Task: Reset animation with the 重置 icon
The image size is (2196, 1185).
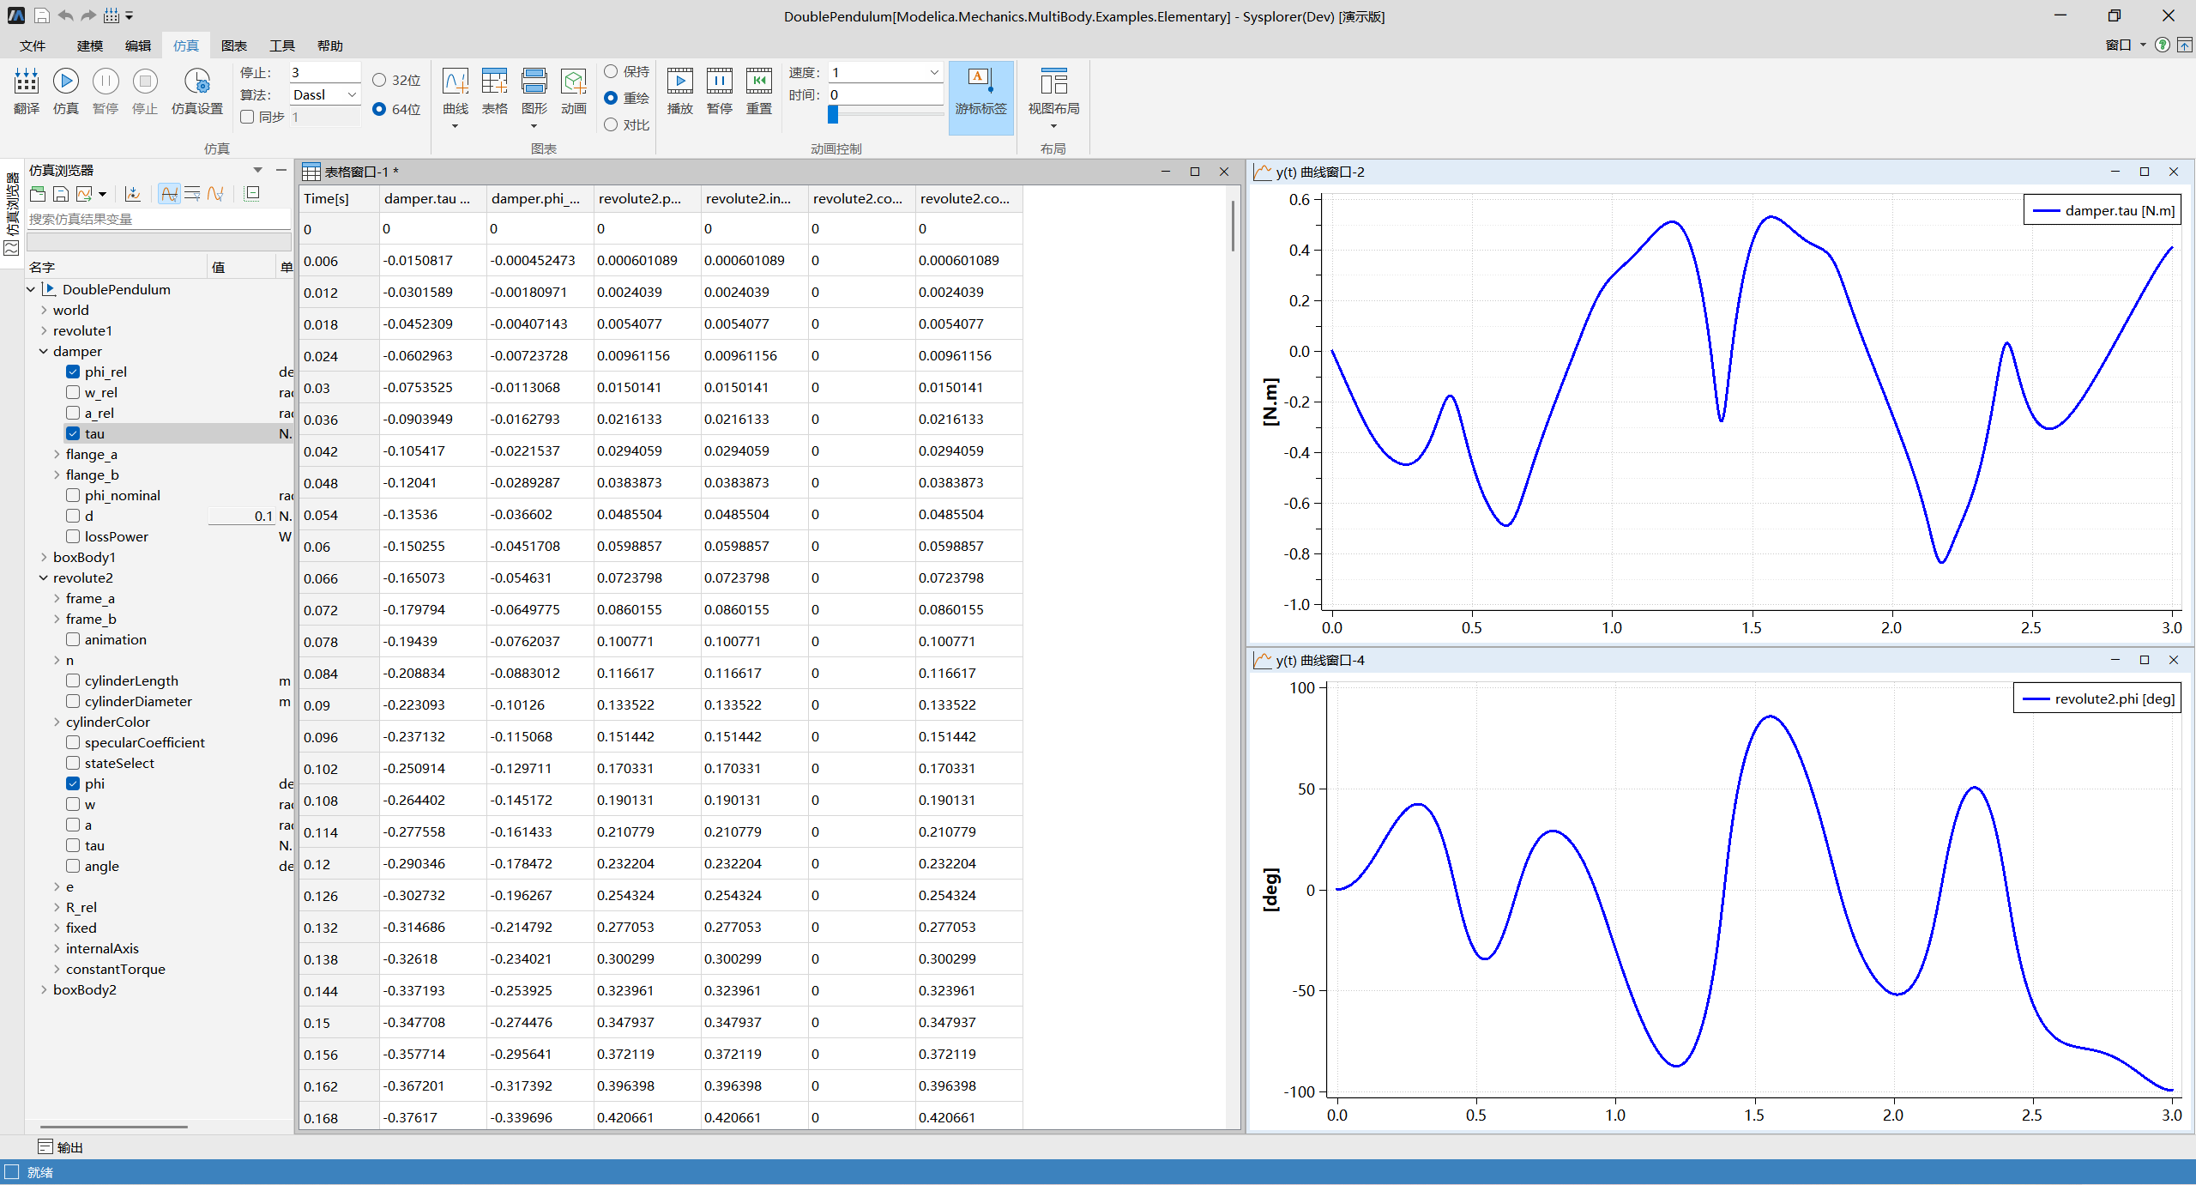Action: pos(758,82)
